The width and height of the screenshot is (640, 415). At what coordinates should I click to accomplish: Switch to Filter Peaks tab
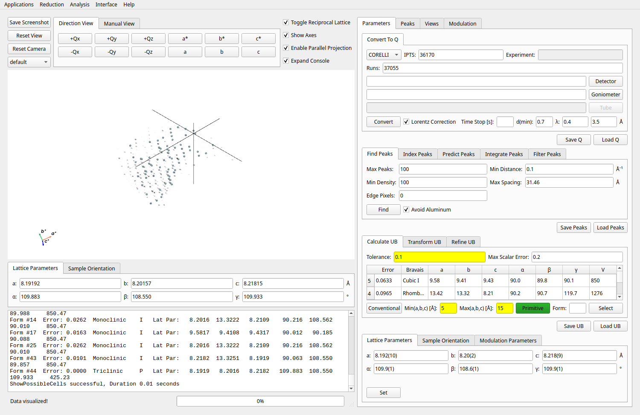[547, 154]
